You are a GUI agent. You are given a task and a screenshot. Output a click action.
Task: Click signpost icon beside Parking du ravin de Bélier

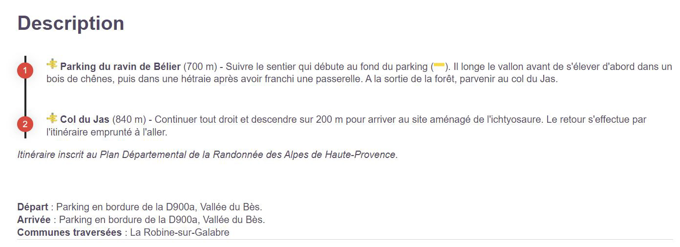click(x=52, y=65)
